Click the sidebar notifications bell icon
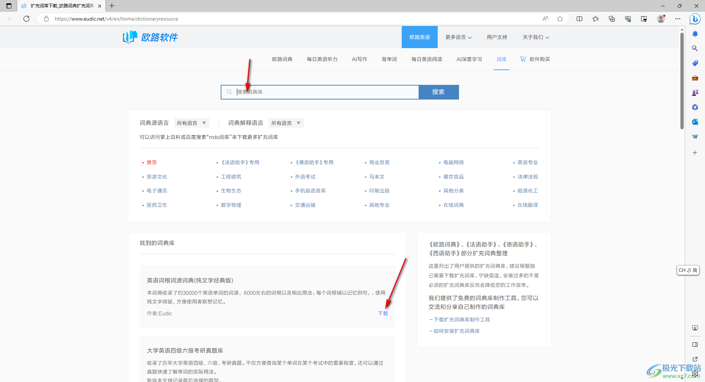 (695, 34)
